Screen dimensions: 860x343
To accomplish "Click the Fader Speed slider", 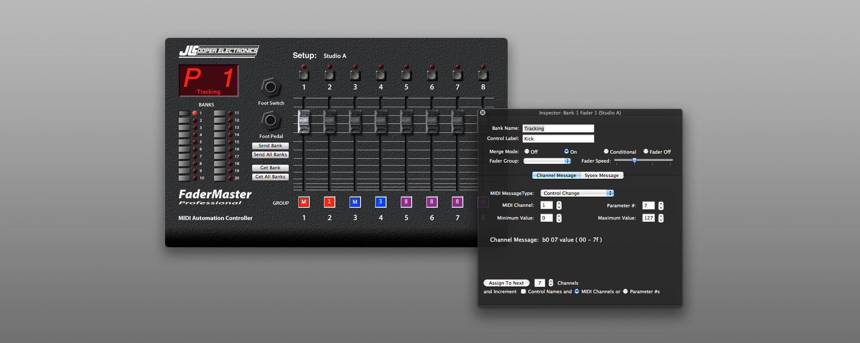I will [x=643, y=160].
